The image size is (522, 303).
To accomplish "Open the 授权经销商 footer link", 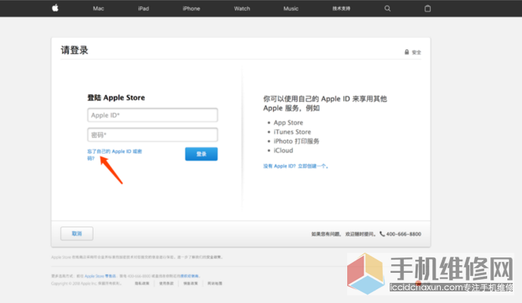I will pos(189,276).
